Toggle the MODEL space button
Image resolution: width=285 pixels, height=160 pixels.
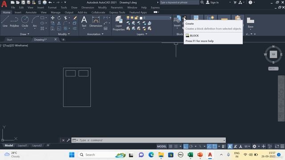point(162,146)
